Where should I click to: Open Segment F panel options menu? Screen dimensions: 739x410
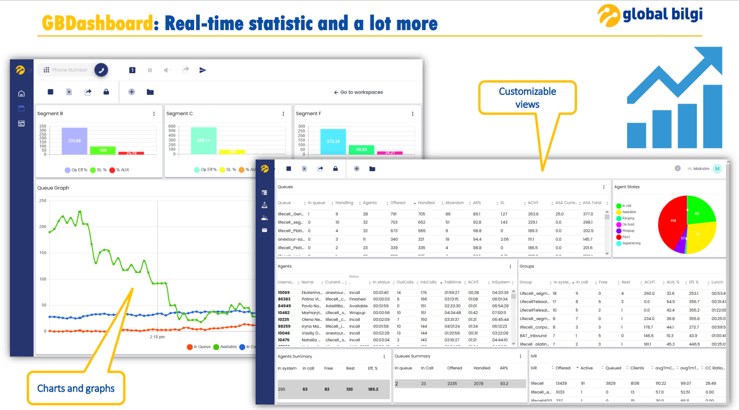pos(413,114)
